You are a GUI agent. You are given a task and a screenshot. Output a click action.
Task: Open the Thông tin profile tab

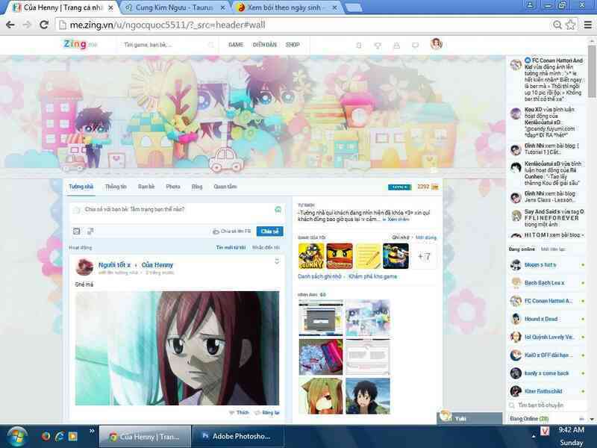116,187
